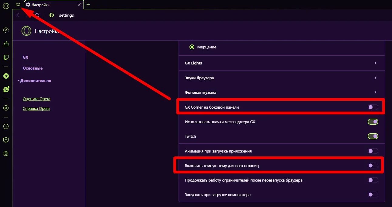The height and width of the screenshot is (207, 392).
Task: Click Opera logo in address bar
Action: point(52,15)
